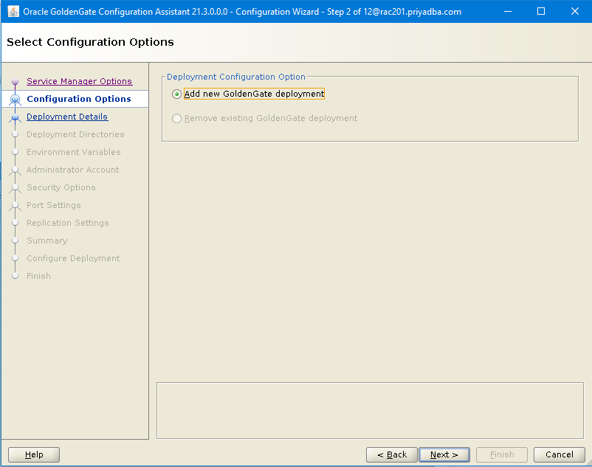Viewport: 592px width, 467px height.
Task: Click Administrator Account step label
Action: coord(73,170)
